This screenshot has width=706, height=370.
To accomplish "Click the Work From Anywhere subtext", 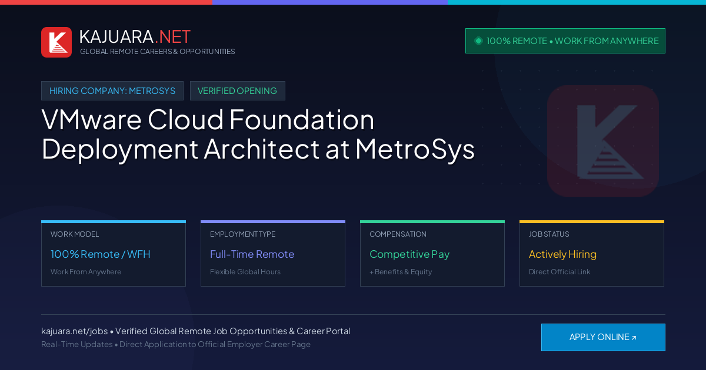I will pos(86,272).
